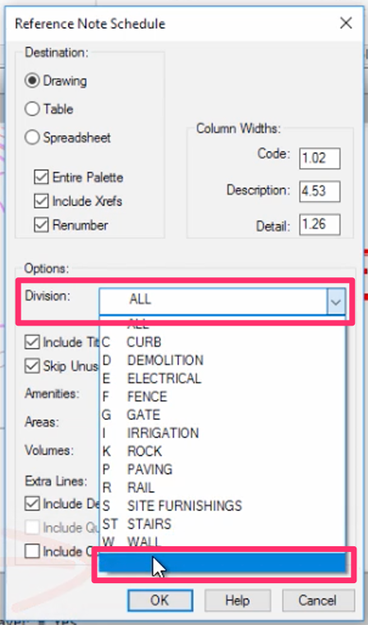The height and width of the screenshot is (625, 368).
Task: Select Spreadsheet as the destination
Action: point(32,138)
